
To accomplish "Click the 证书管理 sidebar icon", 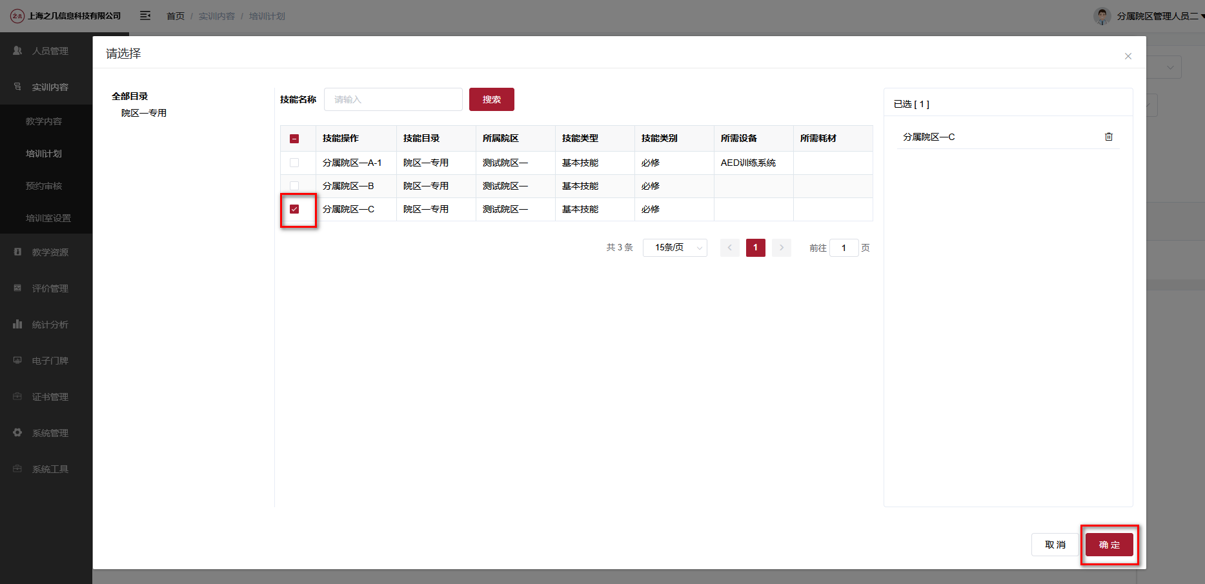I will pyautogui.click(x=17, y=396).
